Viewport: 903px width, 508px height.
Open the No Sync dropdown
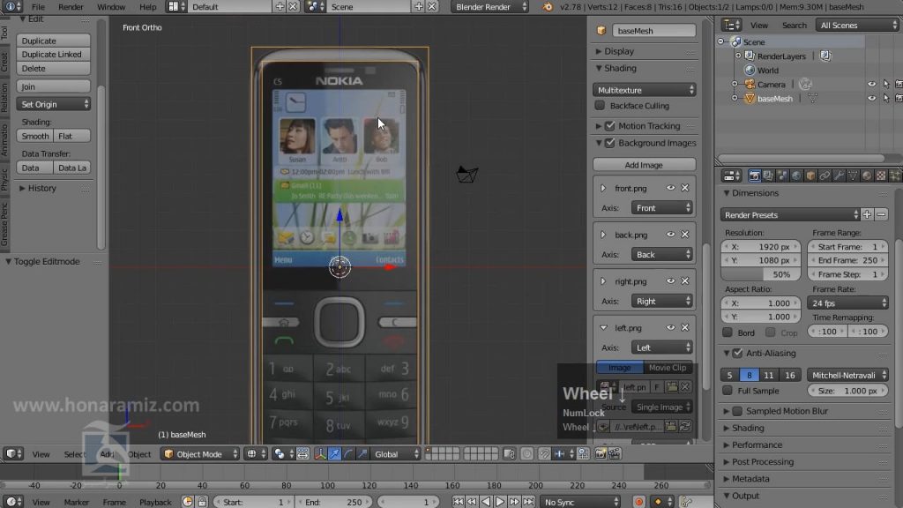[x=580, y=502]
